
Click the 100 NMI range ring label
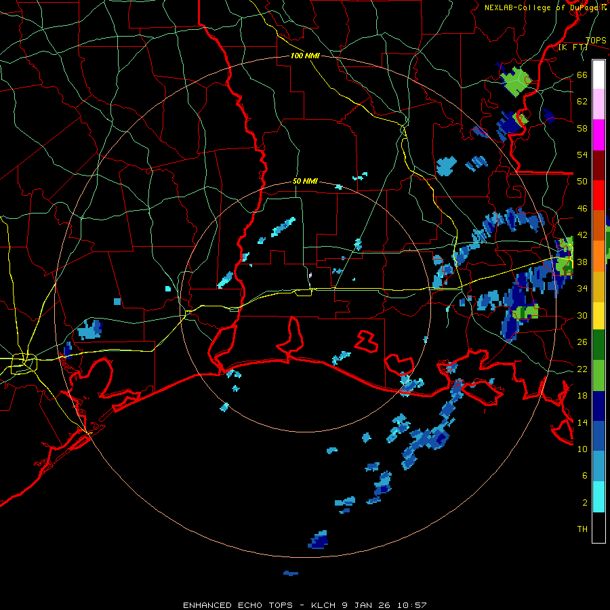click(x=305, y=56)
